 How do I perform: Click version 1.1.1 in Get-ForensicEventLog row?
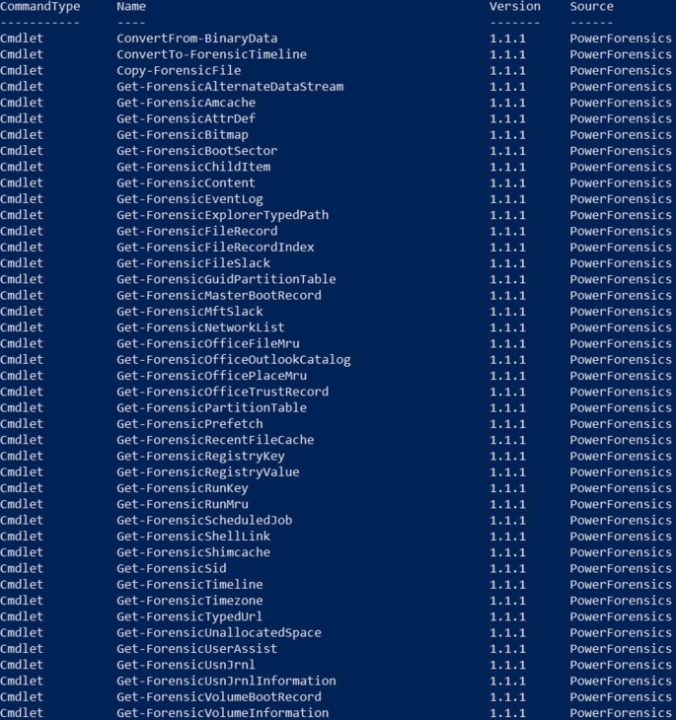507,199
